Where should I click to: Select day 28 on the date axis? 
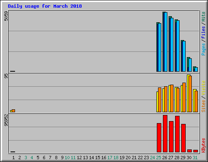177,158
